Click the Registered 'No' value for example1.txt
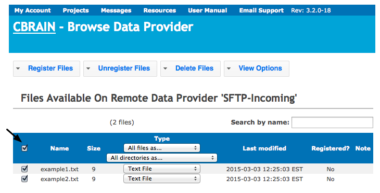Viewport: 380px width, 193px height. click(331, 169)
